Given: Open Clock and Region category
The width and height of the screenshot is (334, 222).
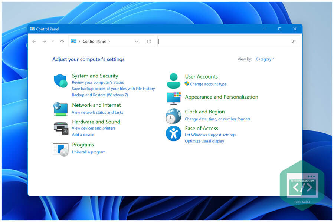Looking at the screenshot, I should [x=205, y=112].
